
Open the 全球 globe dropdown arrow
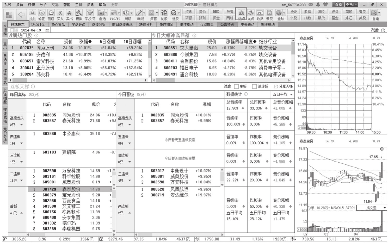[284, 13]
